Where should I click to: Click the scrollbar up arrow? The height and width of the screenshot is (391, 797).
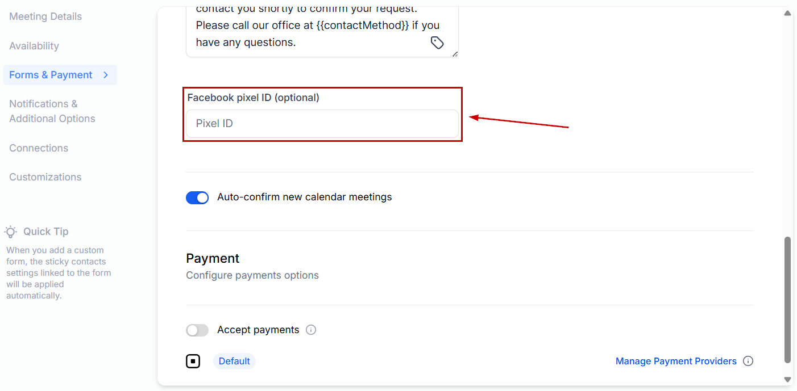(x=787, y=13)
